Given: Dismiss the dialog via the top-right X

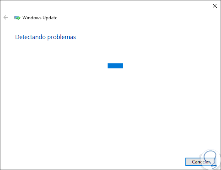Looking at the screenshot, I should click(215, 6).
